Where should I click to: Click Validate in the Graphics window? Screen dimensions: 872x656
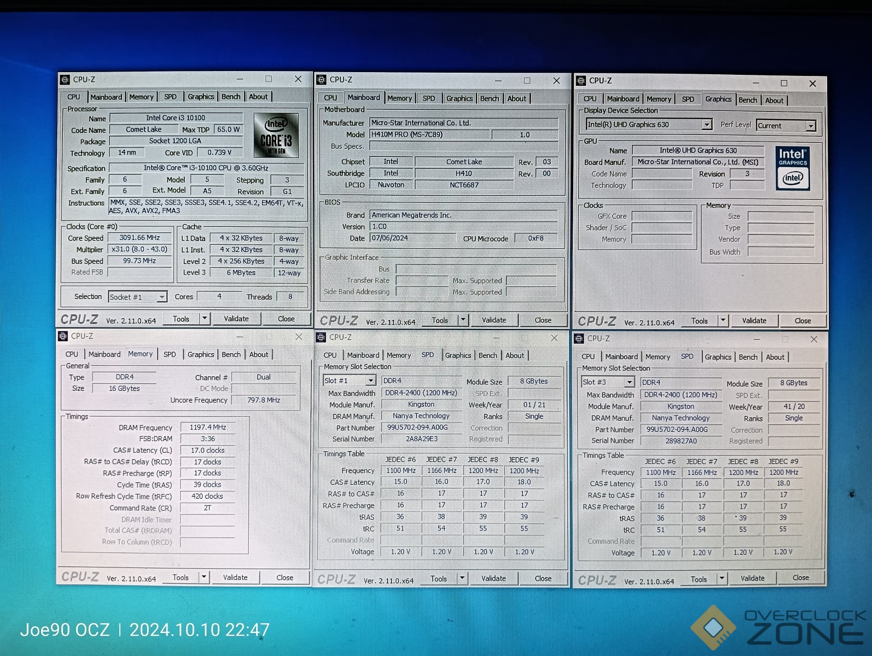point(754,320)
